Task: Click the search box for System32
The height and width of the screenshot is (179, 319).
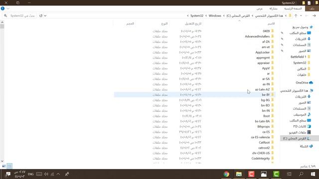Action: coord(20,15)
